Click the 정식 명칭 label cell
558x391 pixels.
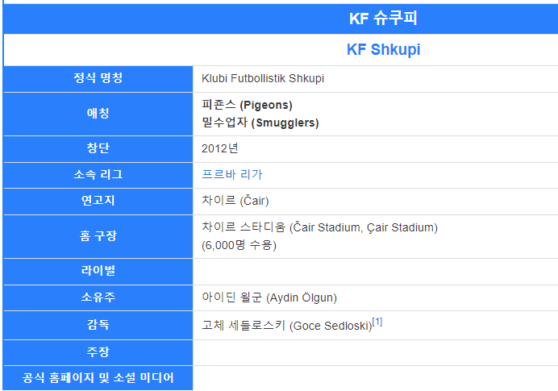click(98, 78)
